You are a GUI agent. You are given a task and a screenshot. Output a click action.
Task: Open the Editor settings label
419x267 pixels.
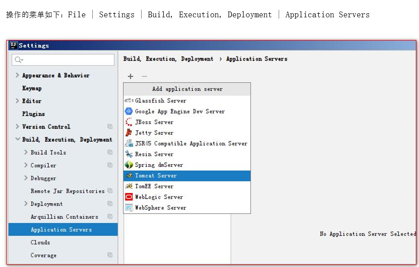click(32, 101)
